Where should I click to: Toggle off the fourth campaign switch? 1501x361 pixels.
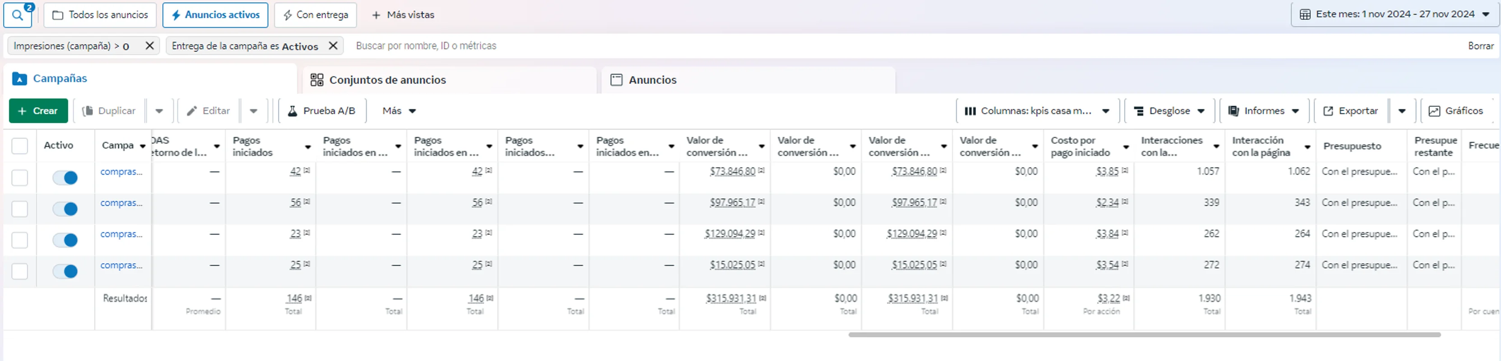coord(65,271)
